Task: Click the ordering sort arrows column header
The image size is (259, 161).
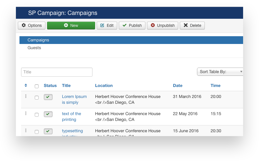Action: point(26,86)
